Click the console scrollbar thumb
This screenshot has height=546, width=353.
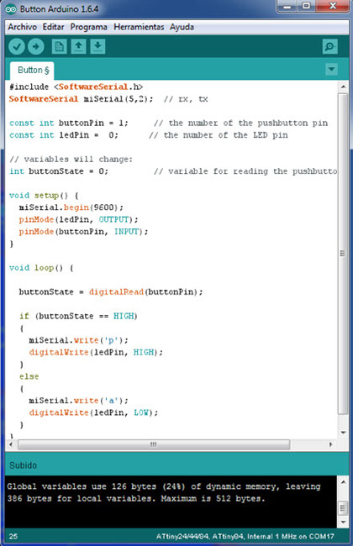(x=343, y=508)
